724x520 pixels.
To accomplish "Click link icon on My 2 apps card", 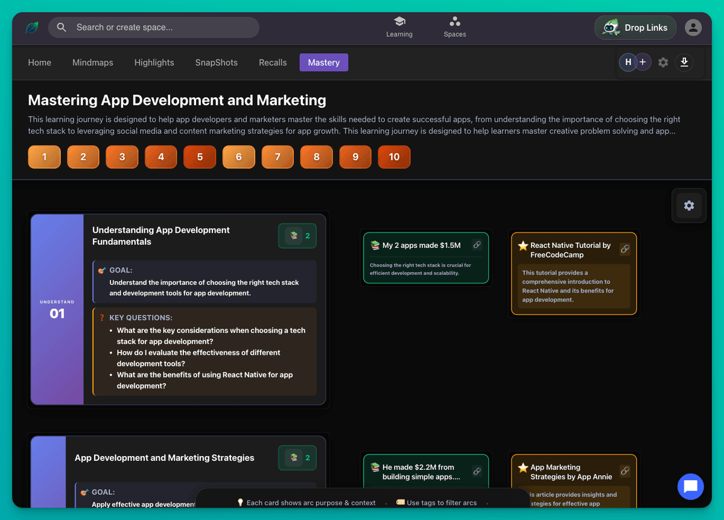I will point(477,245).
